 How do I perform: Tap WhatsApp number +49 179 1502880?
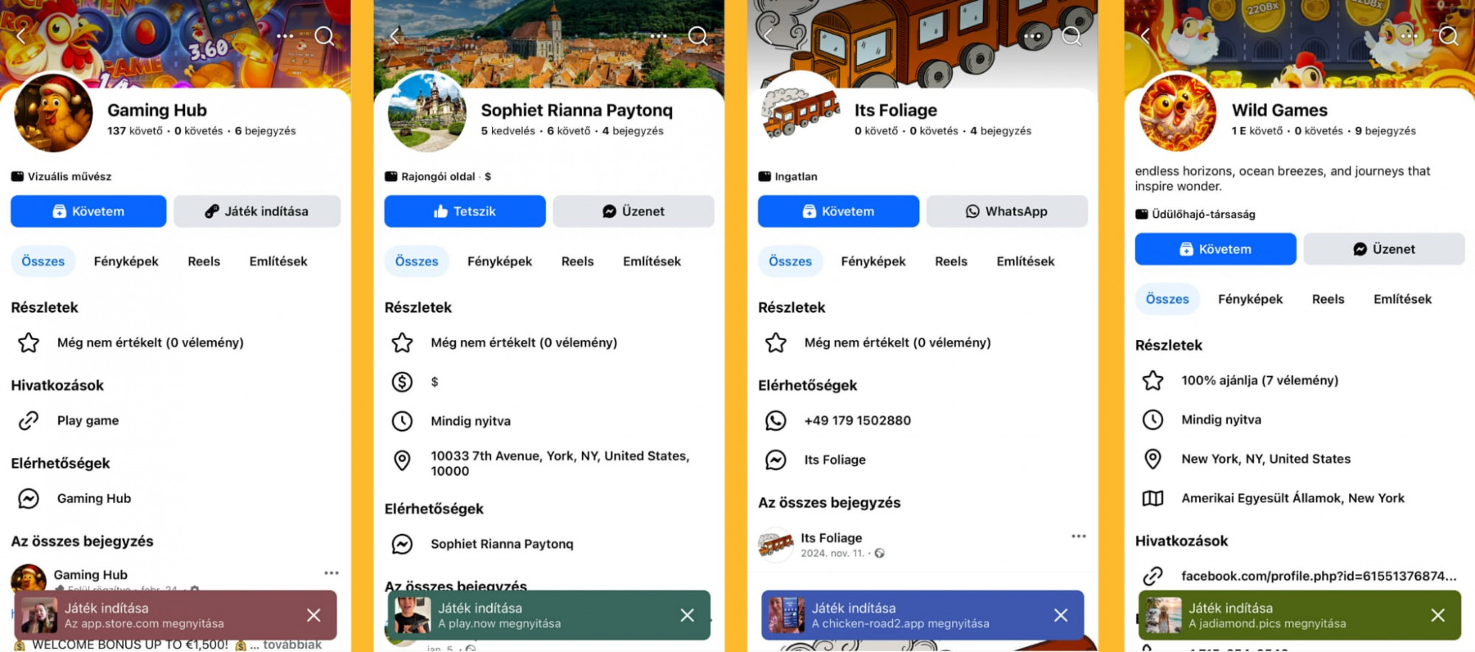(x=857, y=420)
